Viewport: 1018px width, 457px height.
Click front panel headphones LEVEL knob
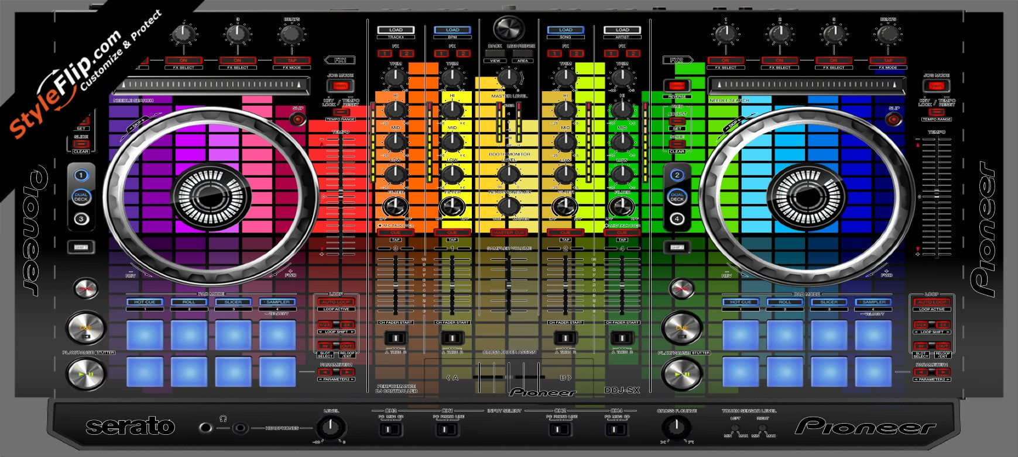pyautogui.click(x=331, y=427)
